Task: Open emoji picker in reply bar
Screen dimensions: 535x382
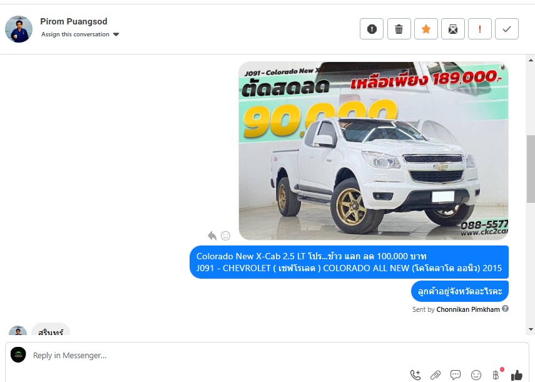Action: (x=476, y=375)
